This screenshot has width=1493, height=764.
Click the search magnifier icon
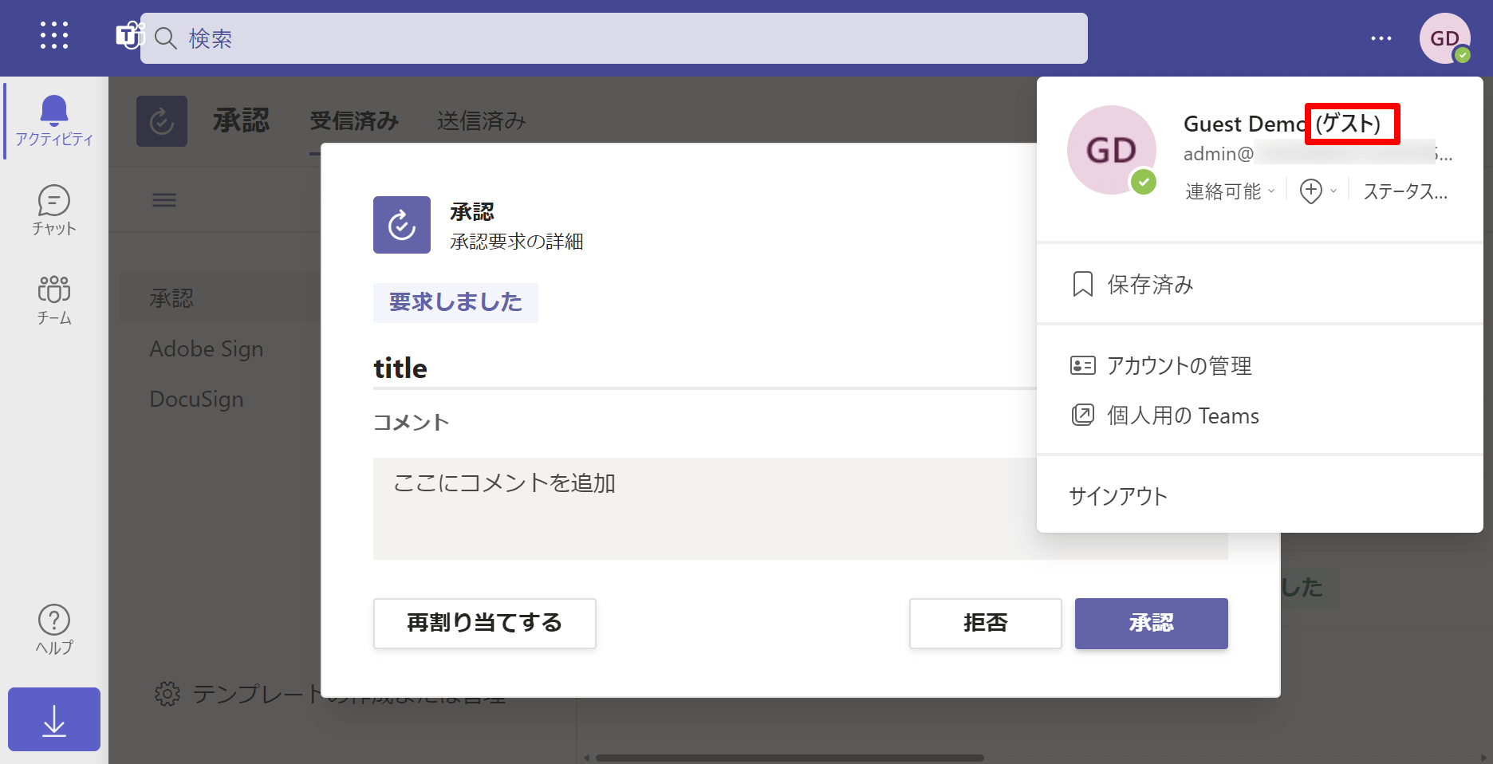(x=166, y=38)
